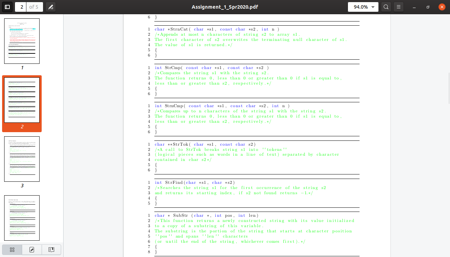450x257 pixels.
Task: Select the highlighted page 2 thumbnail
Action: tap(22, 100)
